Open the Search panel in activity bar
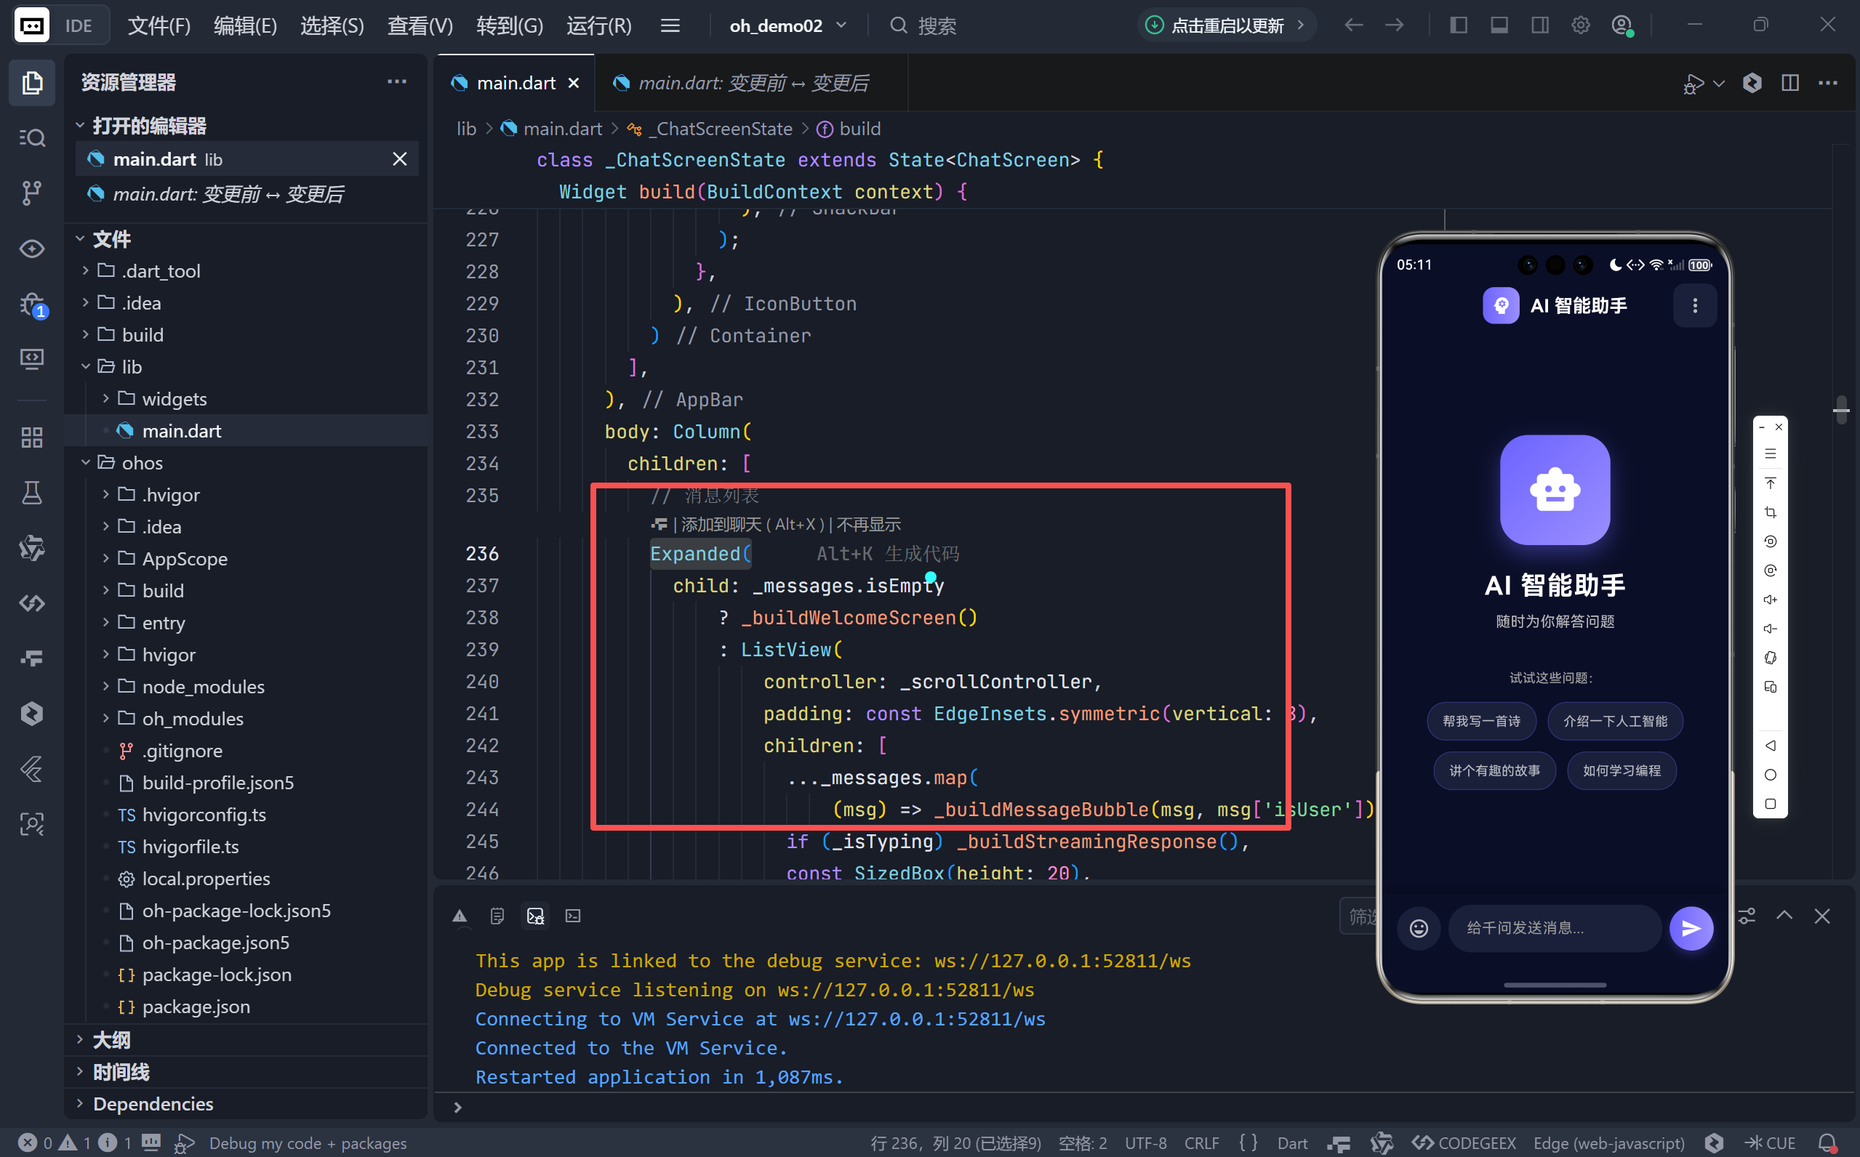The image size is (1860, 1157). pos(31,138)
